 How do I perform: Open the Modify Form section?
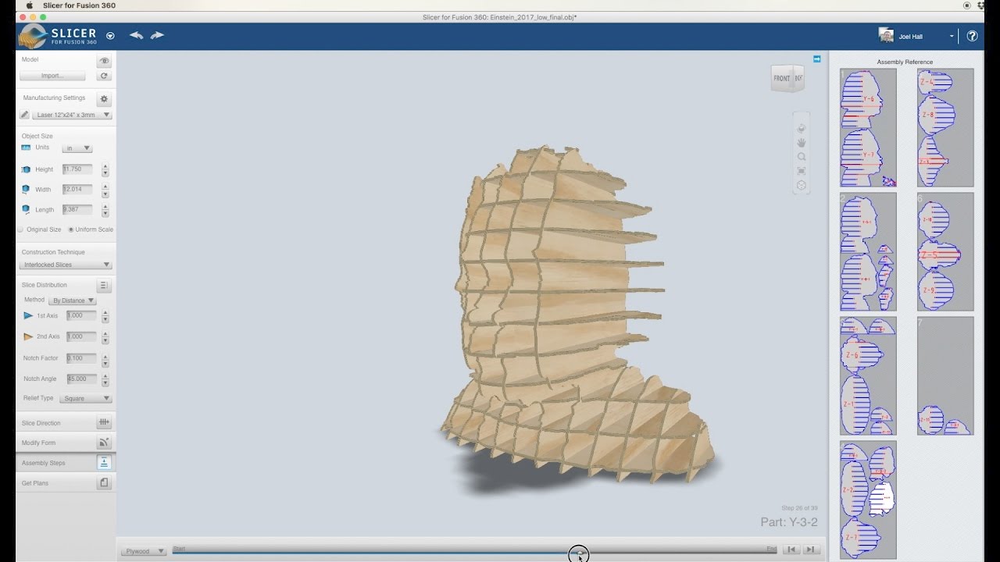pyautogui.click(x=66, y=443)
